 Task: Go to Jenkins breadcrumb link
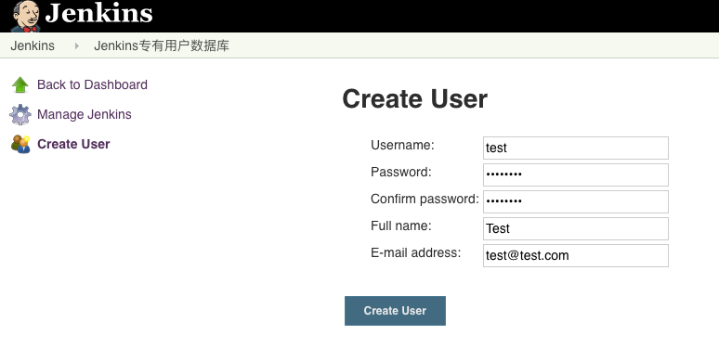[x=33, y=45]
